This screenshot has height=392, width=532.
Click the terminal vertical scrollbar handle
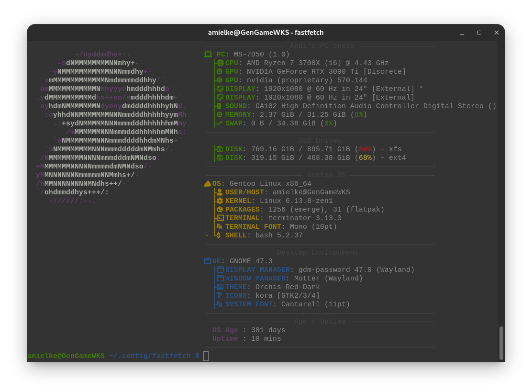(x=501, y=343)
